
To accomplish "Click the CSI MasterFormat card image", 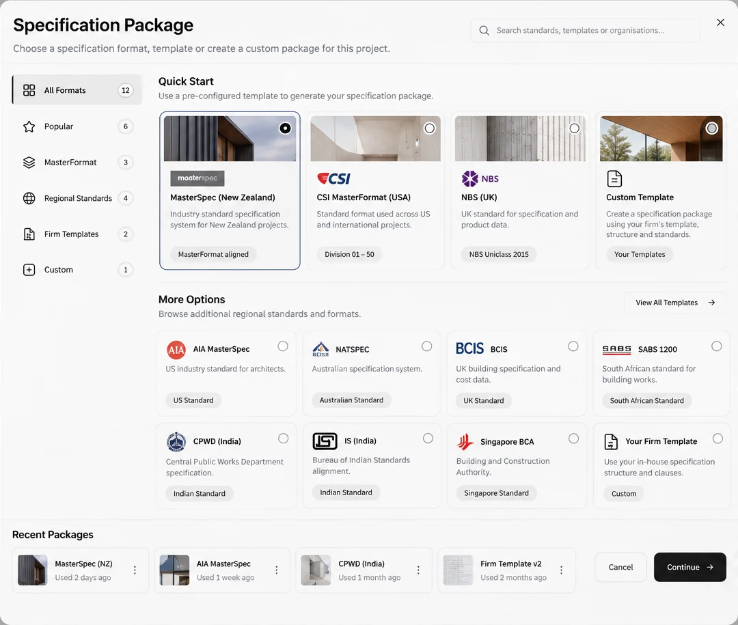I will pyautogui.click(x=376, y=139).
